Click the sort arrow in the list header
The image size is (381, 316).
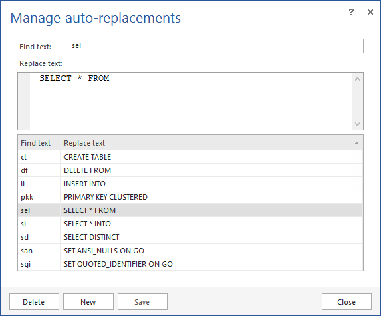(x=356, y=143)
